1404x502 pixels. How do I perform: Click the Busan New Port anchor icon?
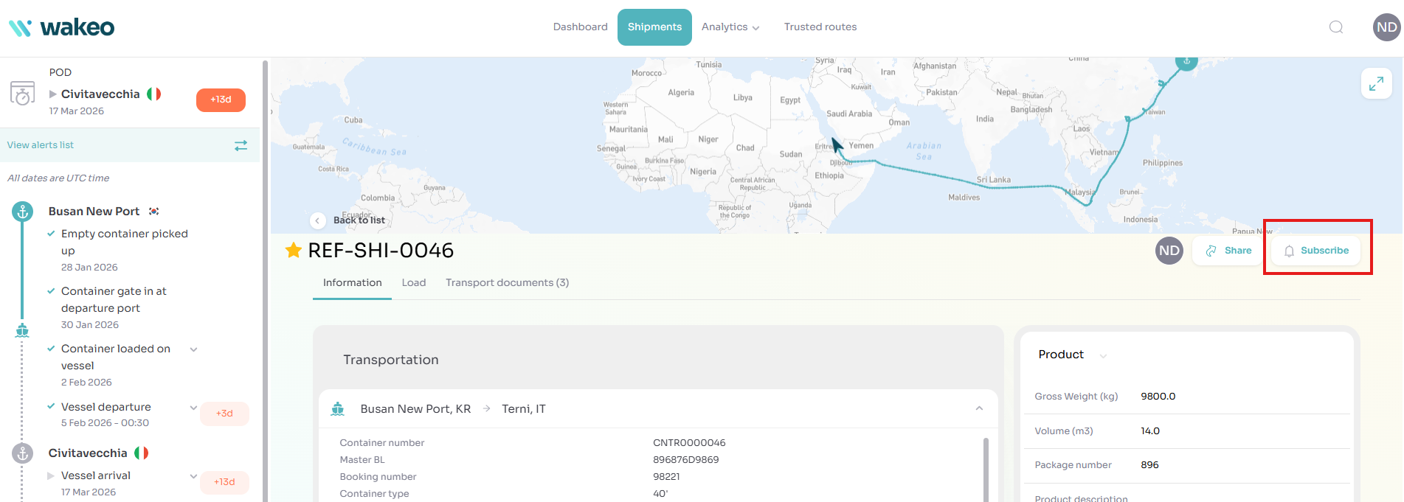23,212
